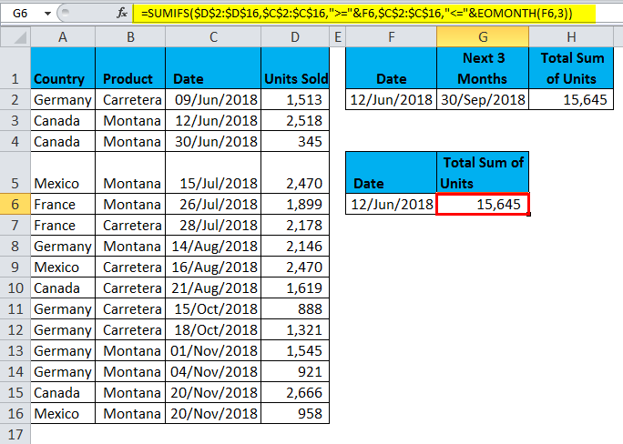623x444 pixels.
Task: Select column H header
Action: tap(571, 37)
